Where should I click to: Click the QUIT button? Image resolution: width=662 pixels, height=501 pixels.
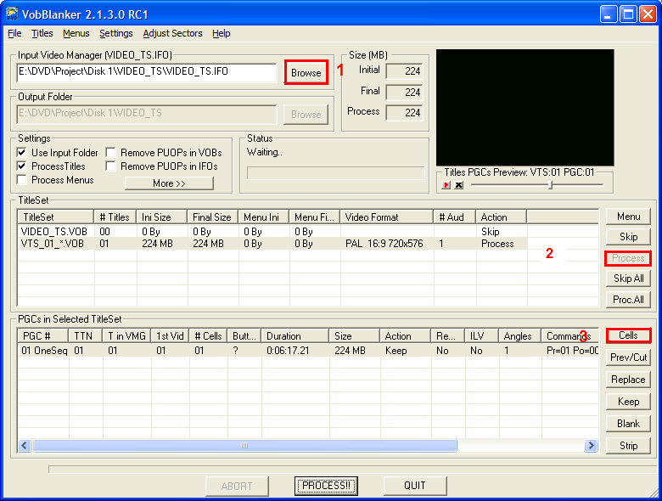[x=414, y=486]
